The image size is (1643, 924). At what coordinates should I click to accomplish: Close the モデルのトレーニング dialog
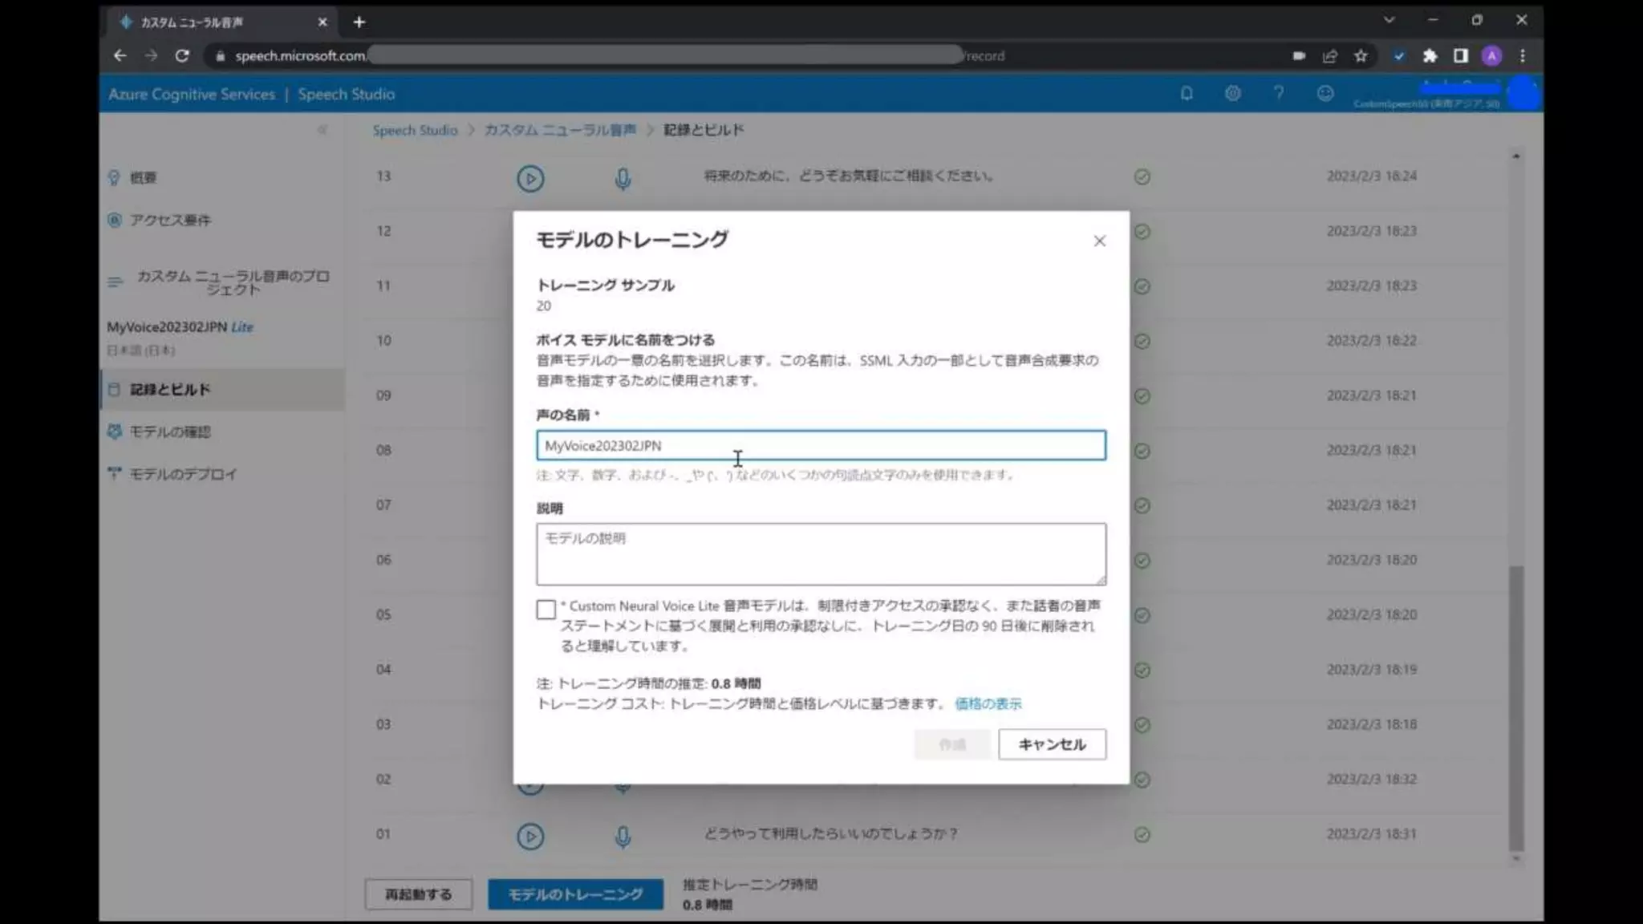coord(1099,241)
